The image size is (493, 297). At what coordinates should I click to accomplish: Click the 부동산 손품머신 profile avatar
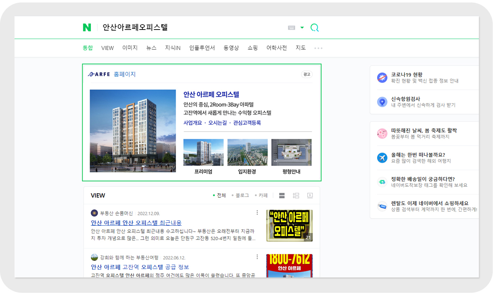tap(94, 213)
